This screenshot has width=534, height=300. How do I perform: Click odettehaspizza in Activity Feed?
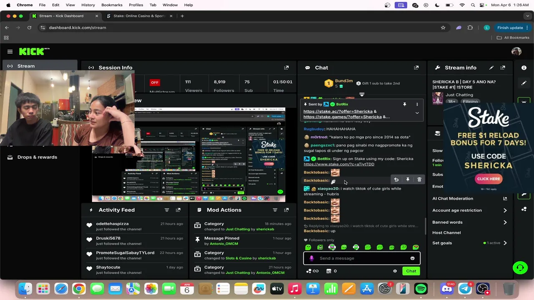112,224
